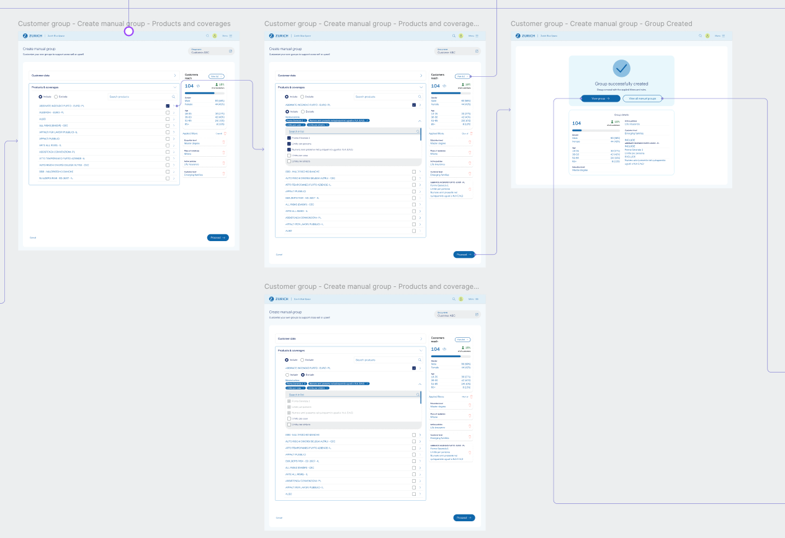Click customers reach progress bar in left frame
This screenshot has height=538, width=785.
(x=204, y=93)
